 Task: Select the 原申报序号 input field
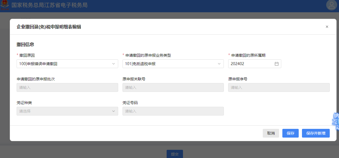point(279,87)
